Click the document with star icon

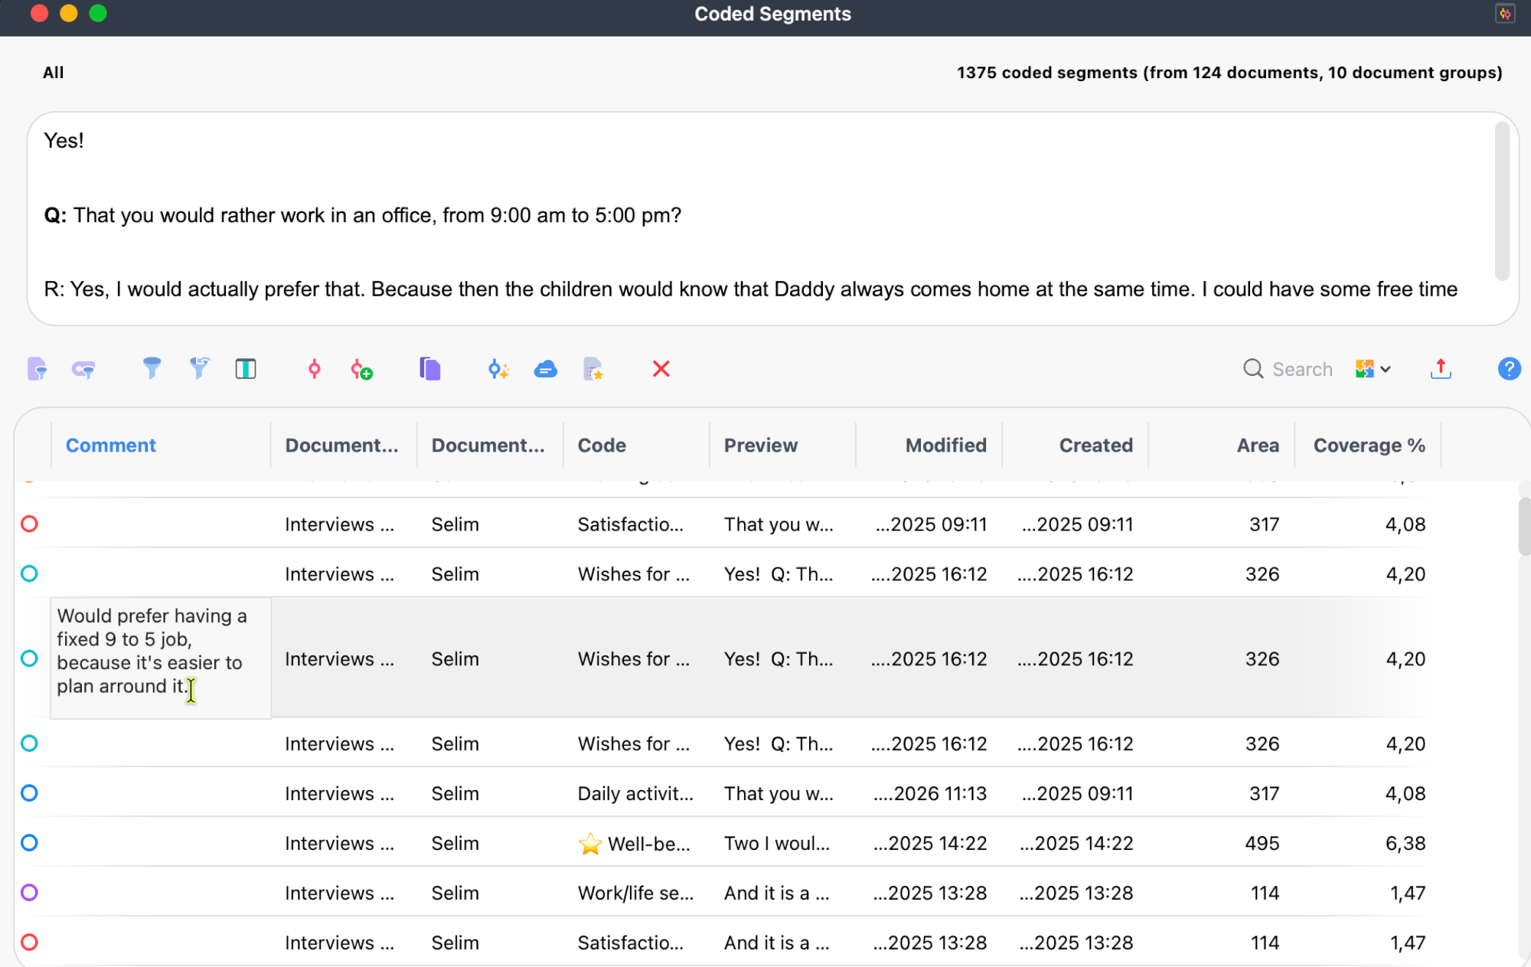click(x=593, y=369)
